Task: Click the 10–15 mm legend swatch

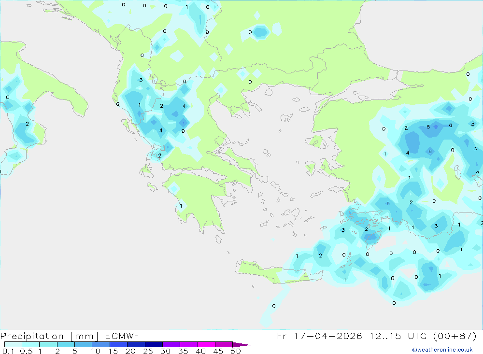Action: [101, 344]
